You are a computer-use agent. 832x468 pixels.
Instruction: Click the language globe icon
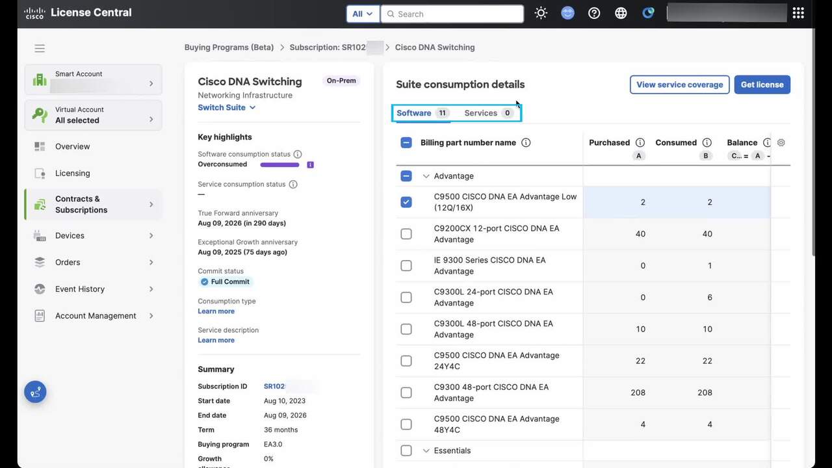[x=621, y=13]
